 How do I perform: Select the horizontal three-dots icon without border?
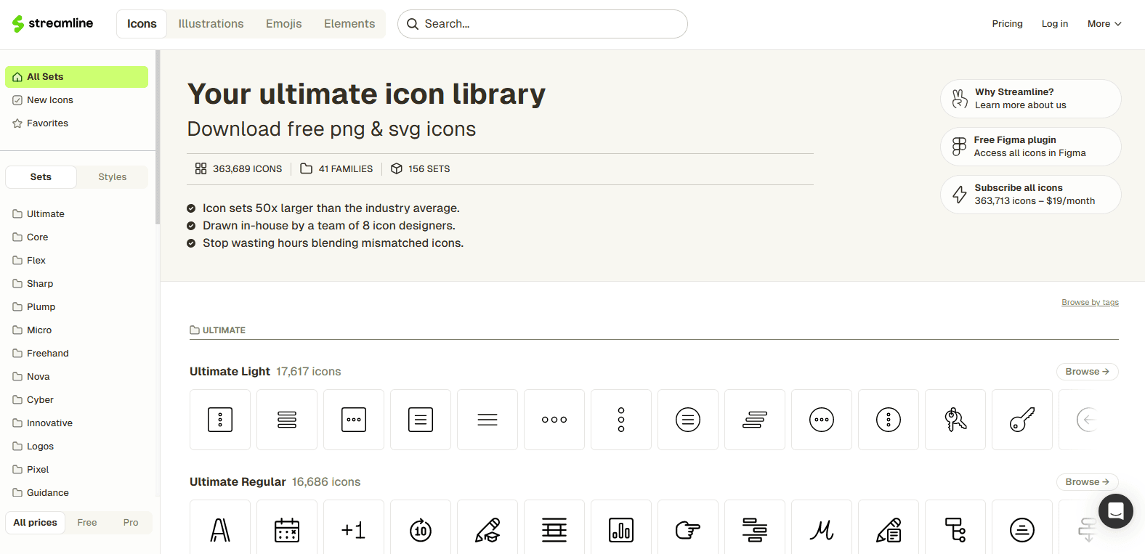click(x=554, y=420)
